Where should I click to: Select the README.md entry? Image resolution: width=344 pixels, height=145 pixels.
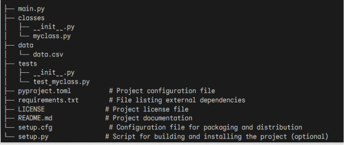pyautogui.click(x=35, y=118)
